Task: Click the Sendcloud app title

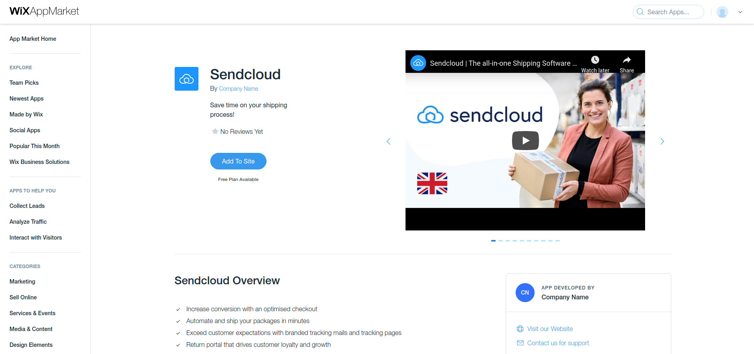Action: [x=245, y=74]
